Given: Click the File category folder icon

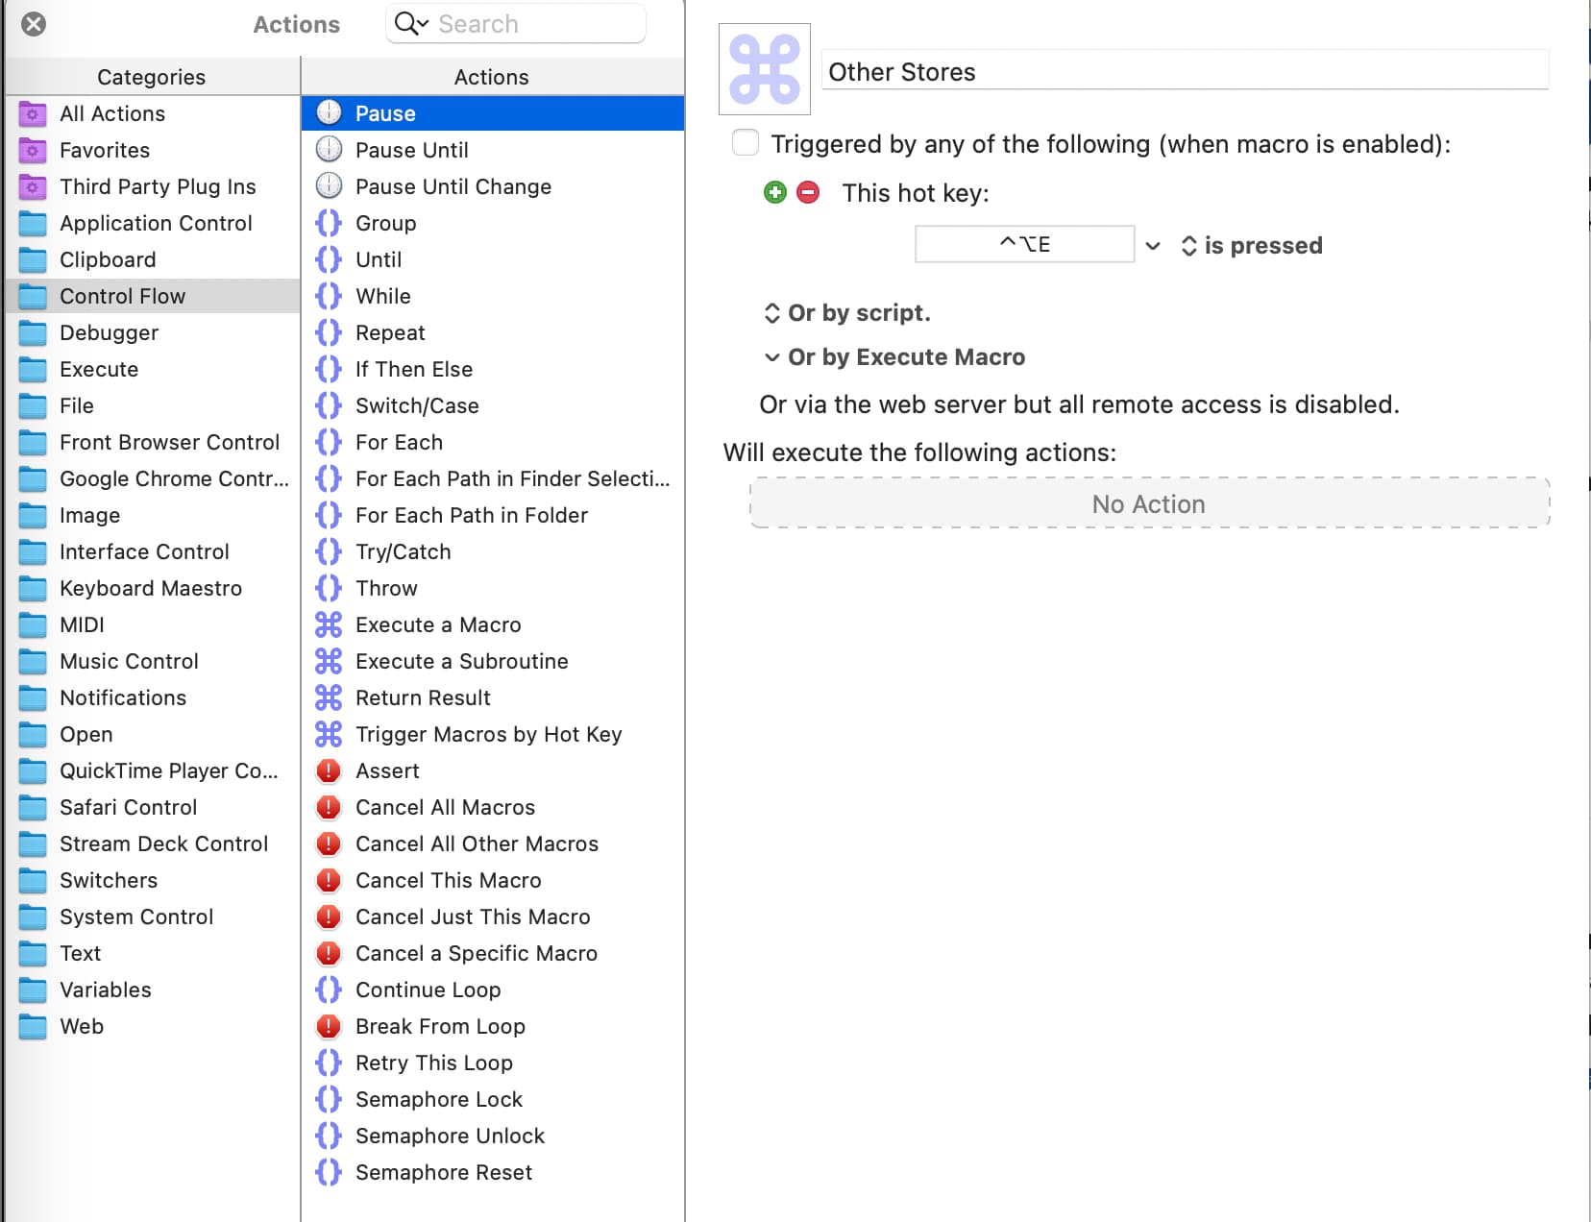Looking at the screenshot, I should (x=33, y=406).
